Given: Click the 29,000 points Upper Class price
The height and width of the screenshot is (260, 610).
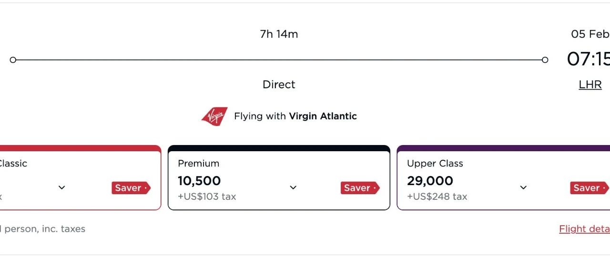Looking at the screenshot, I should [430, 181].
